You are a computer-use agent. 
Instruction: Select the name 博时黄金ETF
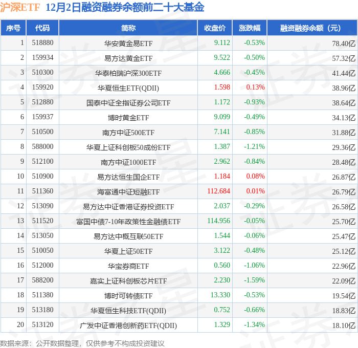(x=128, y=118)
